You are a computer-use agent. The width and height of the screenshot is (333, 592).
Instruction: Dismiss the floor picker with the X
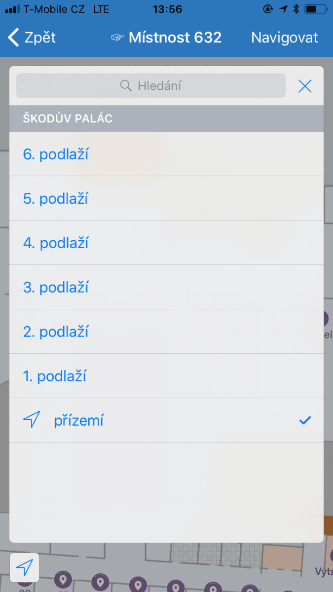coord(305,86)
